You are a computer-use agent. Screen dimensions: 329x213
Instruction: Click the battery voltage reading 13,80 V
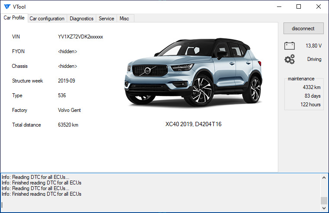tap(313, 46)
